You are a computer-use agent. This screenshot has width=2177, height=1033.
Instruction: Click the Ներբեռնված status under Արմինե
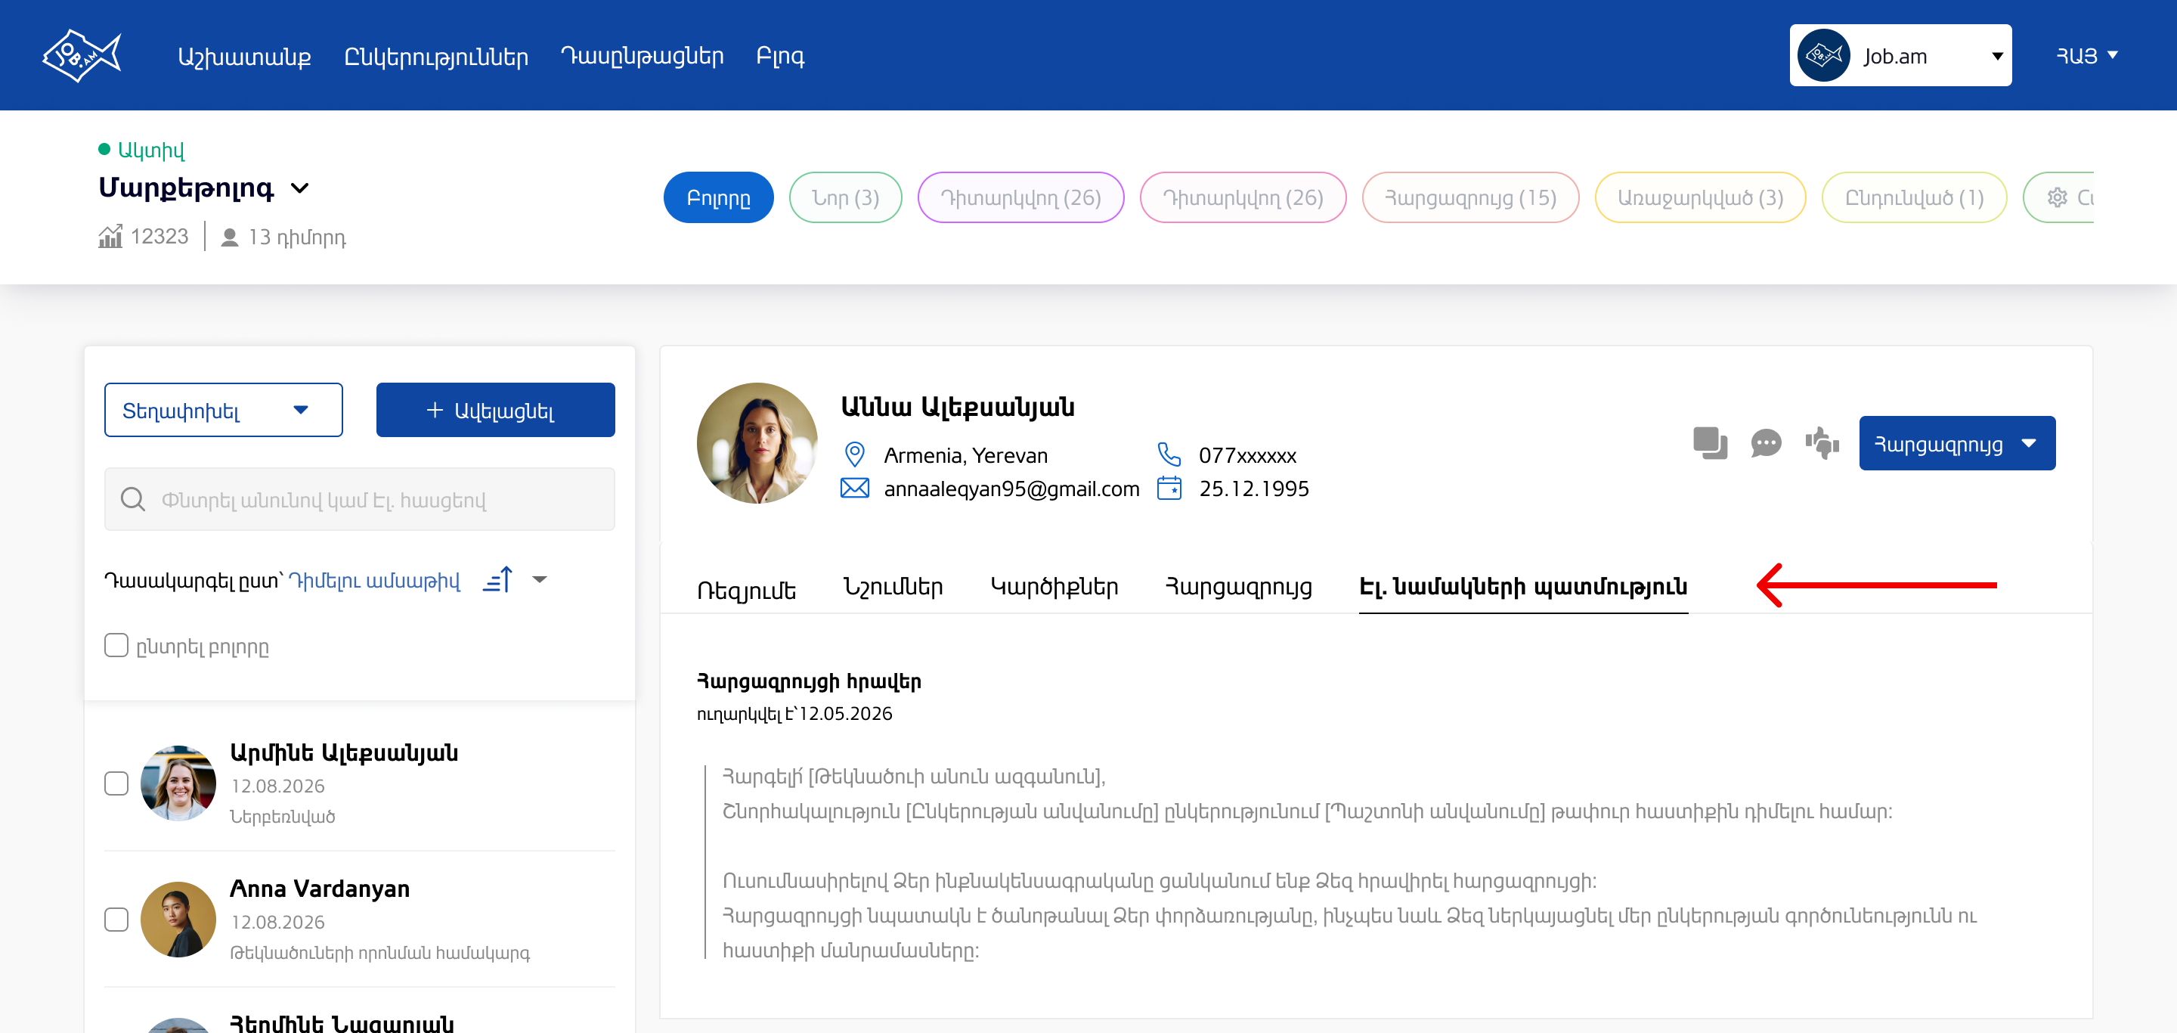(283, 816)
